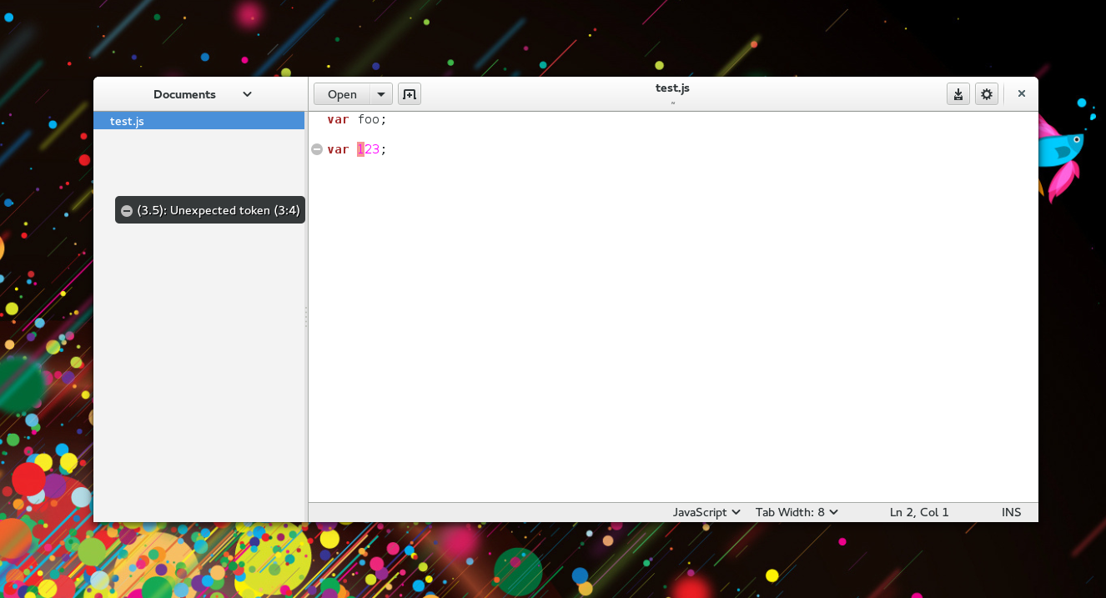
Task: Open the Documents panel switcher chevron
Action: pos(246,94)
